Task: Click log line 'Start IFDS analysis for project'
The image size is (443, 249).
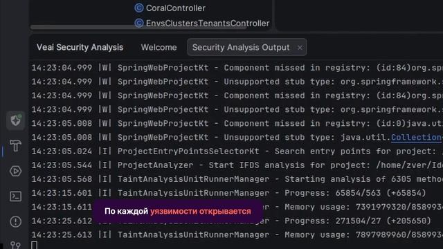Action: point(237,165)
